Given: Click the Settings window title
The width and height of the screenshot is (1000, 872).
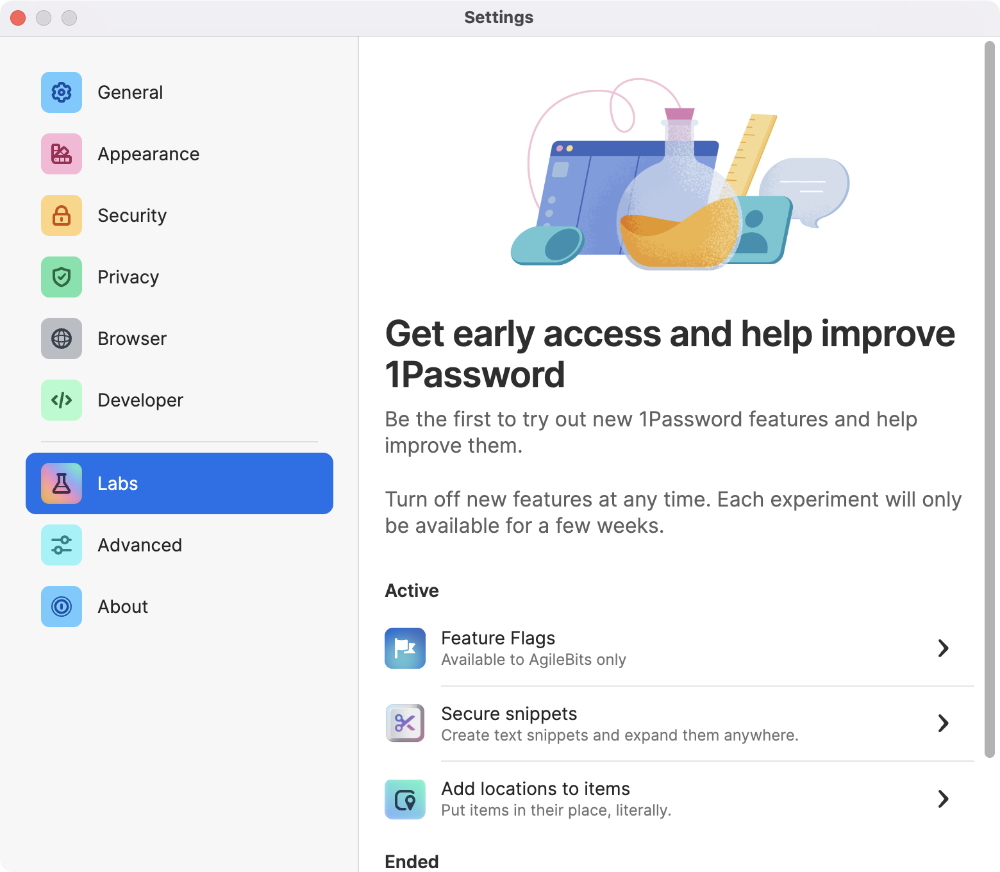Looking at the screenshot, I should click(x=499, y=17).
